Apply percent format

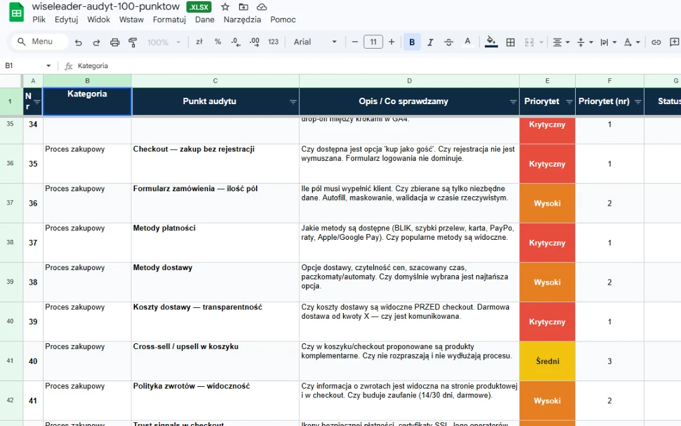click(x=218, y=42)
